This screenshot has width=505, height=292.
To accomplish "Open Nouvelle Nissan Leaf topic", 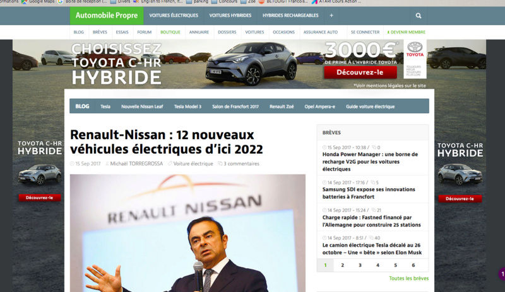I will pos(142,106).
